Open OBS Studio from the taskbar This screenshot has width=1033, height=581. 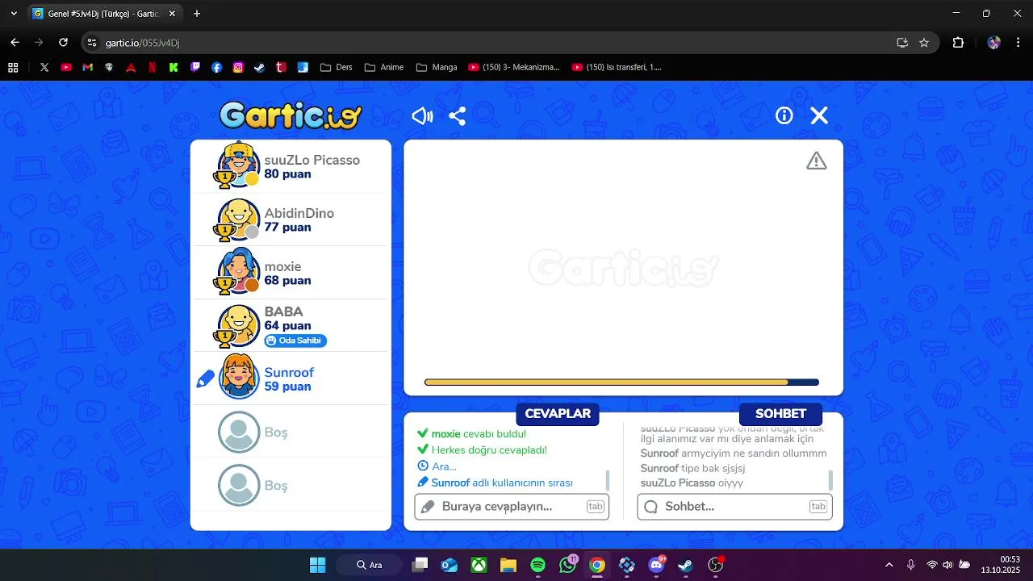[x=716, y=565]
